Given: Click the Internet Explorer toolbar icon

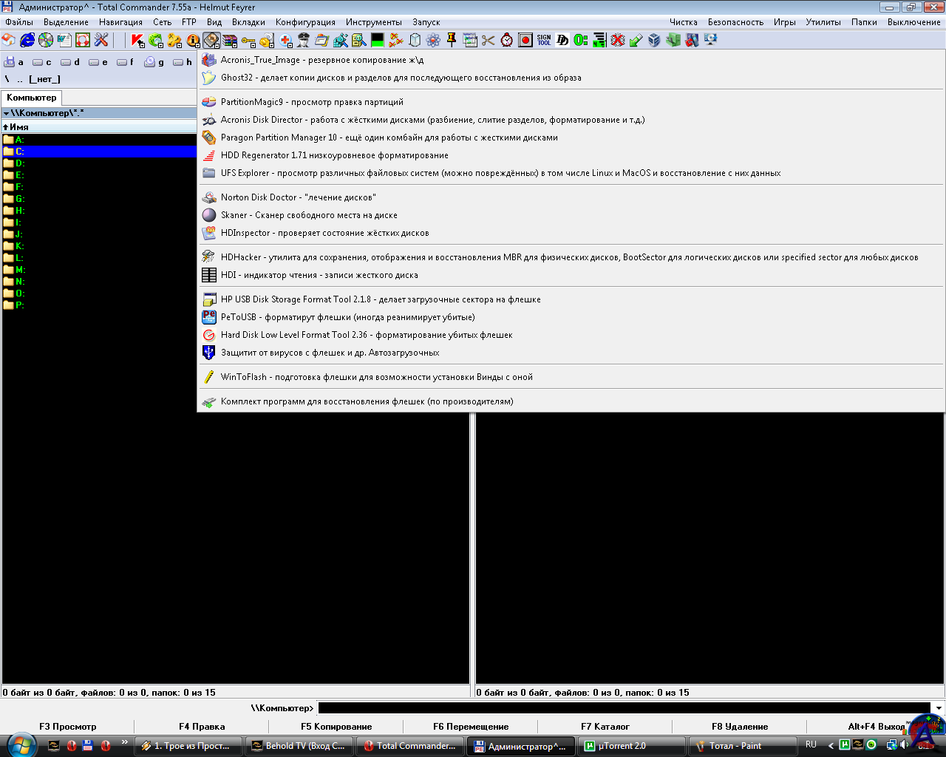Looking at the screenshot, I should [x=27, y=40].
